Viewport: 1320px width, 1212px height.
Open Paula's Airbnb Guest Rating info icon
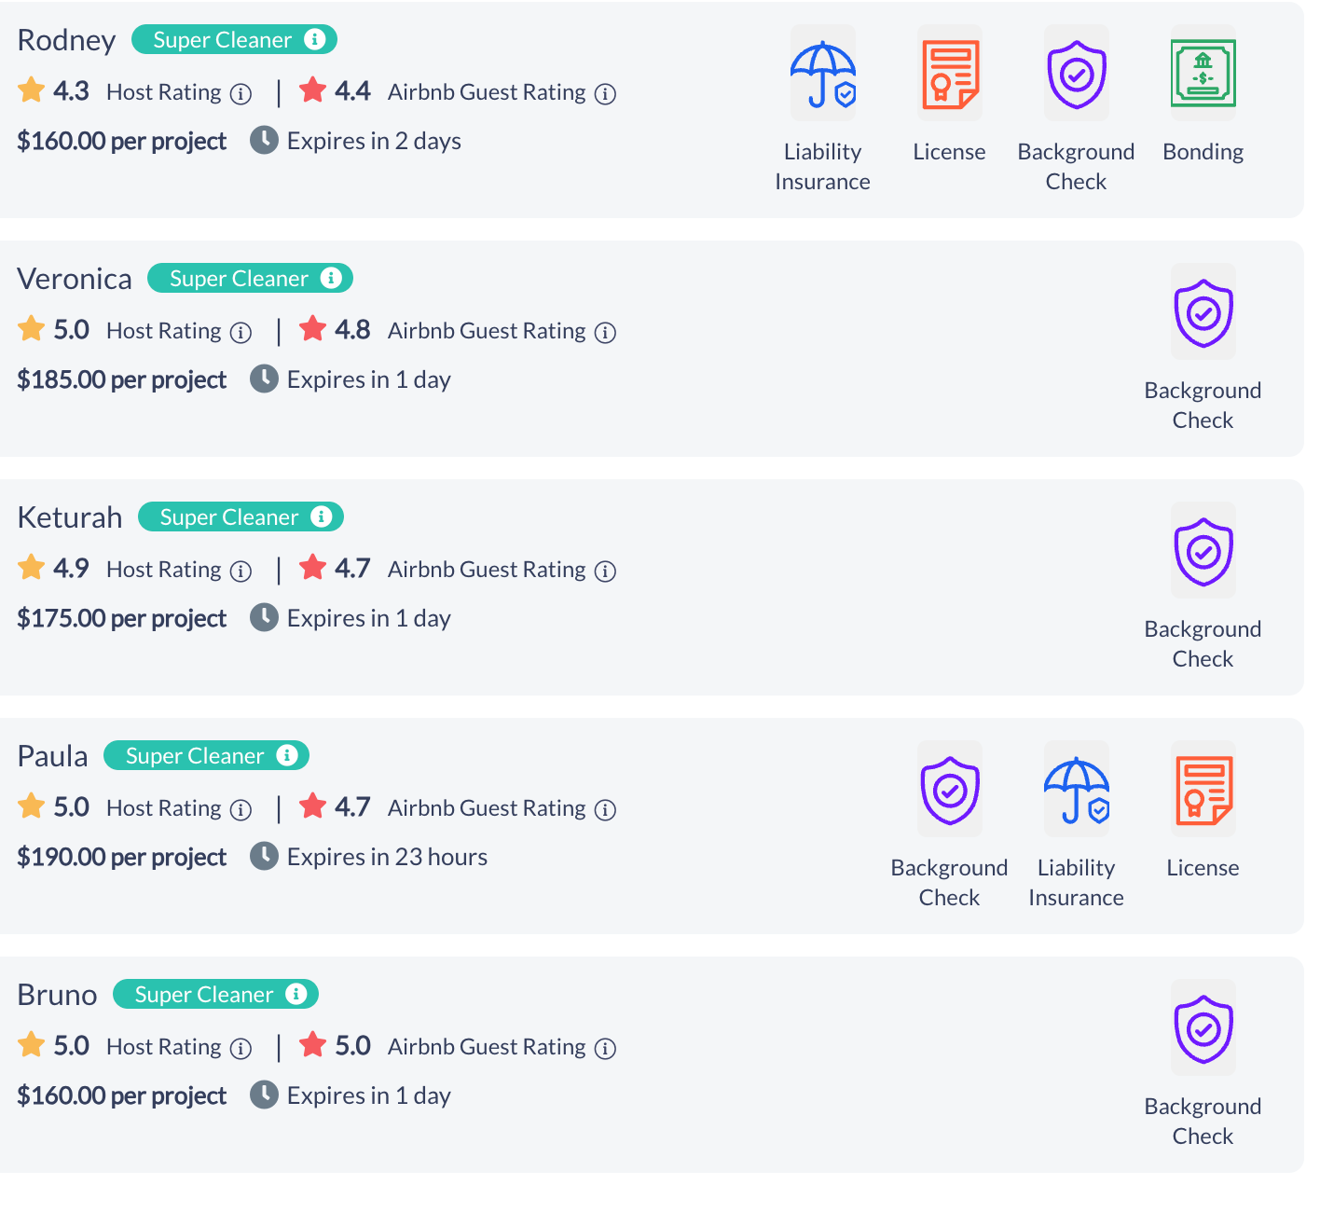[x=605, y=809]
